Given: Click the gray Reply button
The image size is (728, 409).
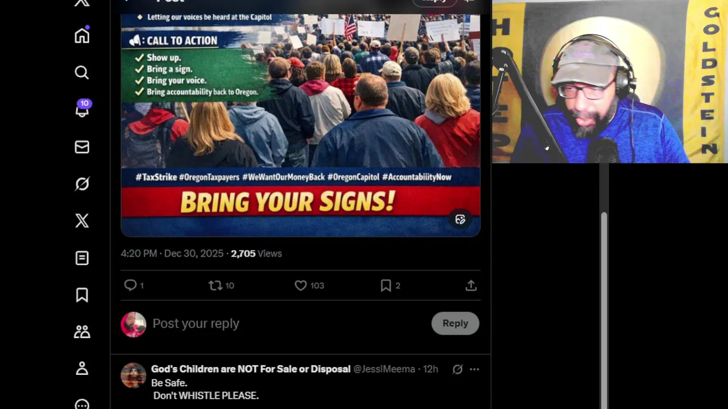Looking at the screenshot, I should tap(455, 323).
